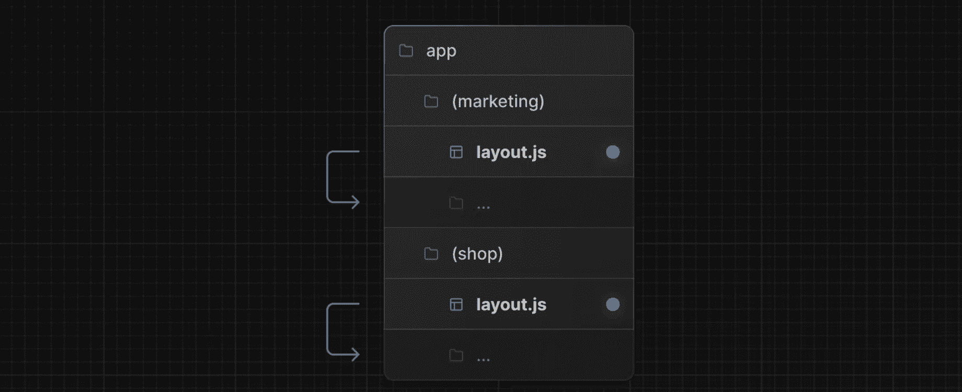This screenshot has width=962, height=392.
Task: Click layout icon beside marketing's layout.js
Action: (x=456, y=152)
